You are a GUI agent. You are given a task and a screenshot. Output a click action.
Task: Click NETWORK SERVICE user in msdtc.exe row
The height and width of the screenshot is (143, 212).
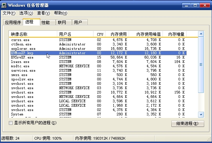coord(74,66)
